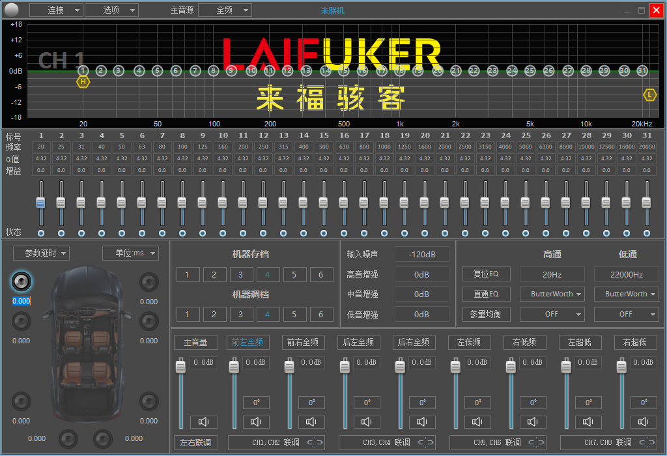
Task: Switch to the 后右全频 channel tab
Action: pos(414,343)
